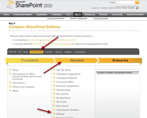Filter features by Search
The image size is (147, 118).
59,52
